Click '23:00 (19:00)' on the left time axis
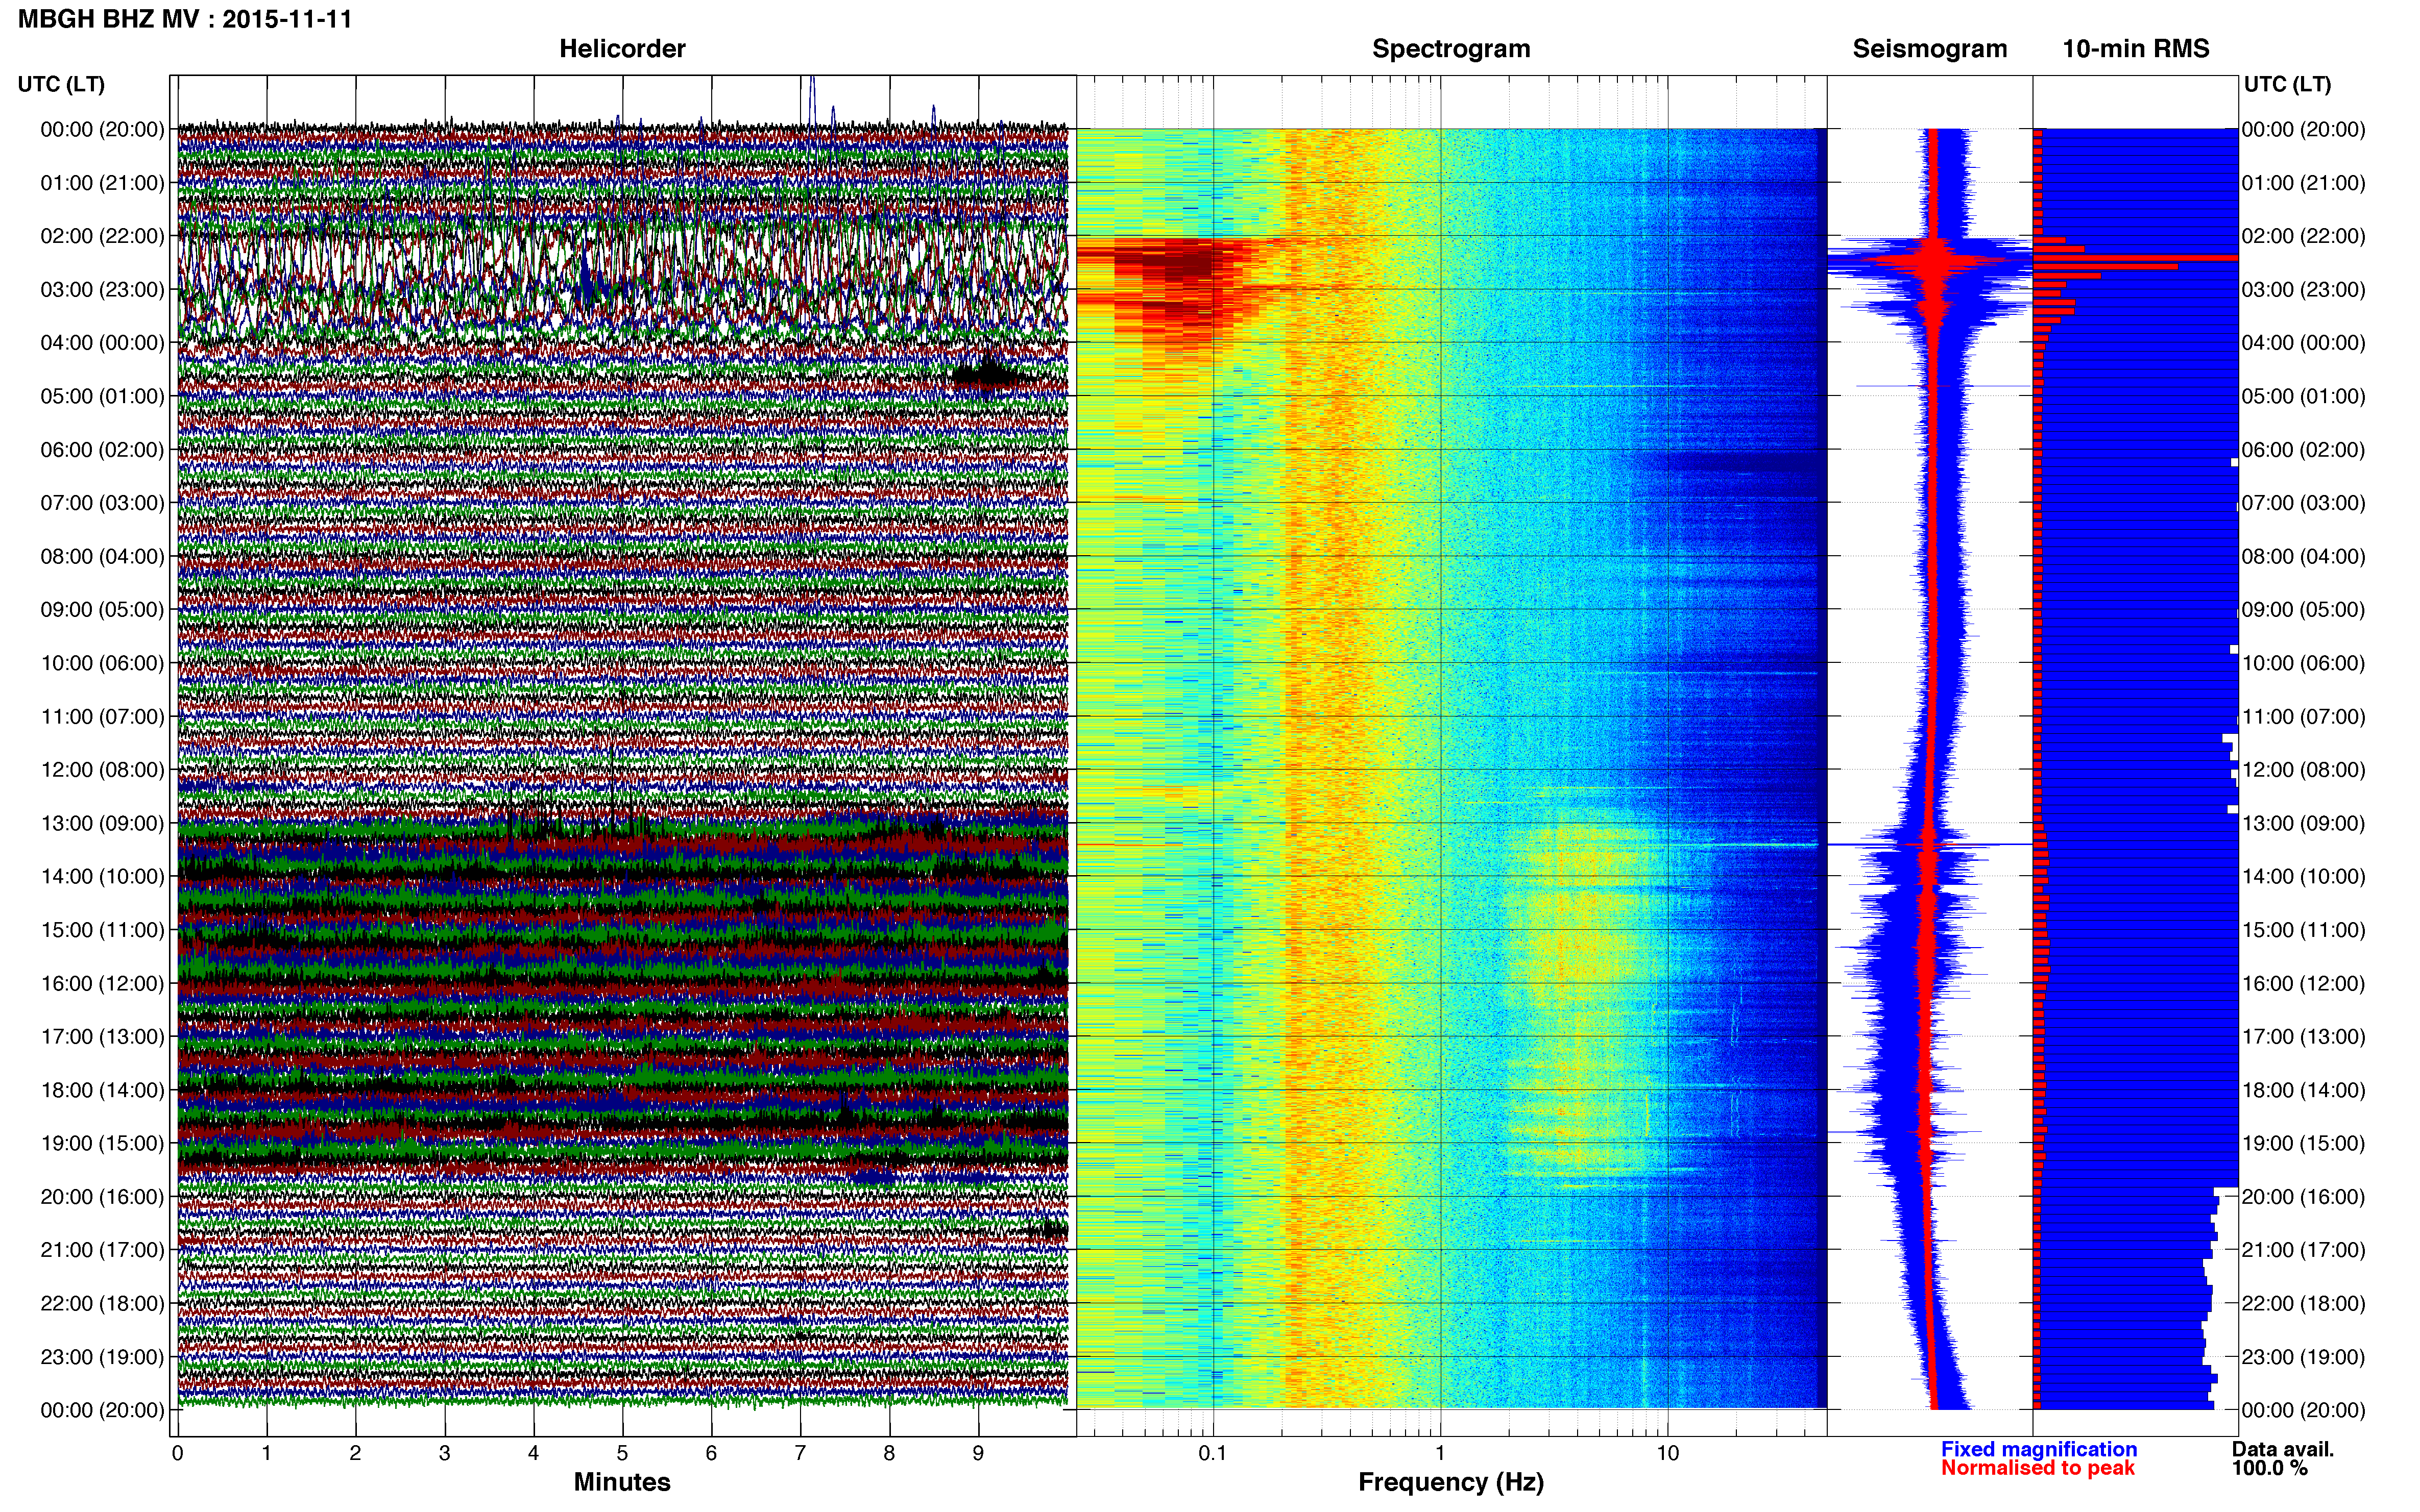 [x=102, y=1357]
